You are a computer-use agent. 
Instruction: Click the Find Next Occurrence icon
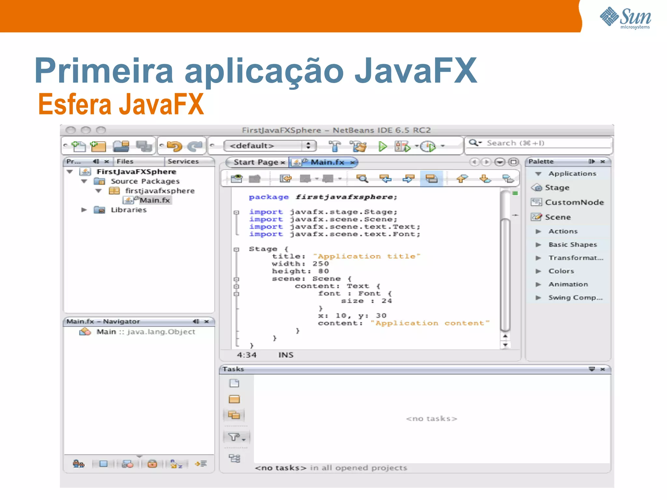[x=408, y=179]
